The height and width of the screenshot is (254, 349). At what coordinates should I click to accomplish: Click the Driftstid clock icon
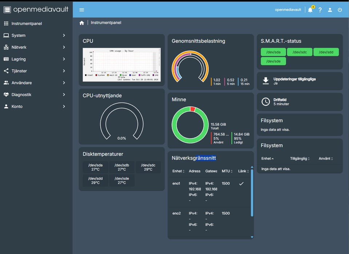pos(266,102)
